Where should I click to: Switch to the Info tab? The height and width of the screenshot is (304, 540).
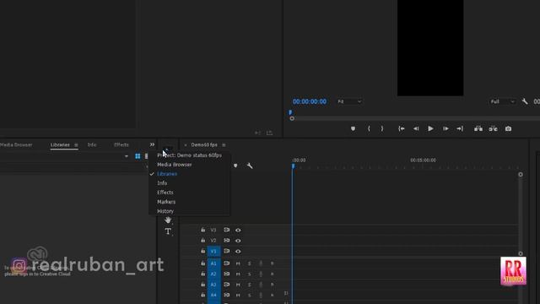(92, 144)
